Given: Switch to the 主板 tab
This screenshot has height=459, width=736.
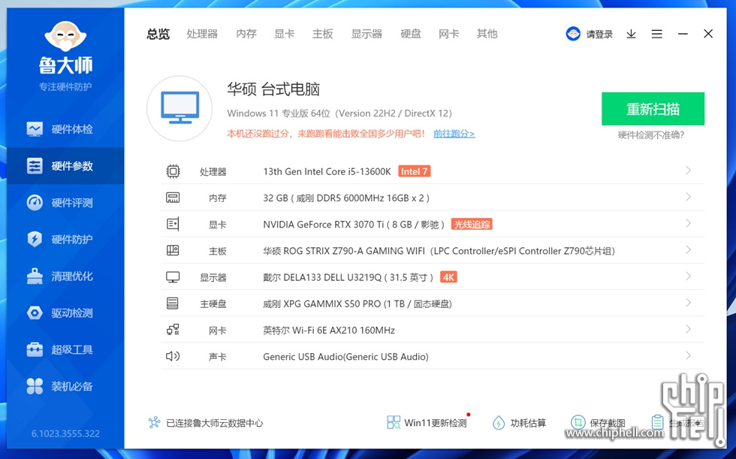Looking at the screenshot, I should tap(323, 34).
